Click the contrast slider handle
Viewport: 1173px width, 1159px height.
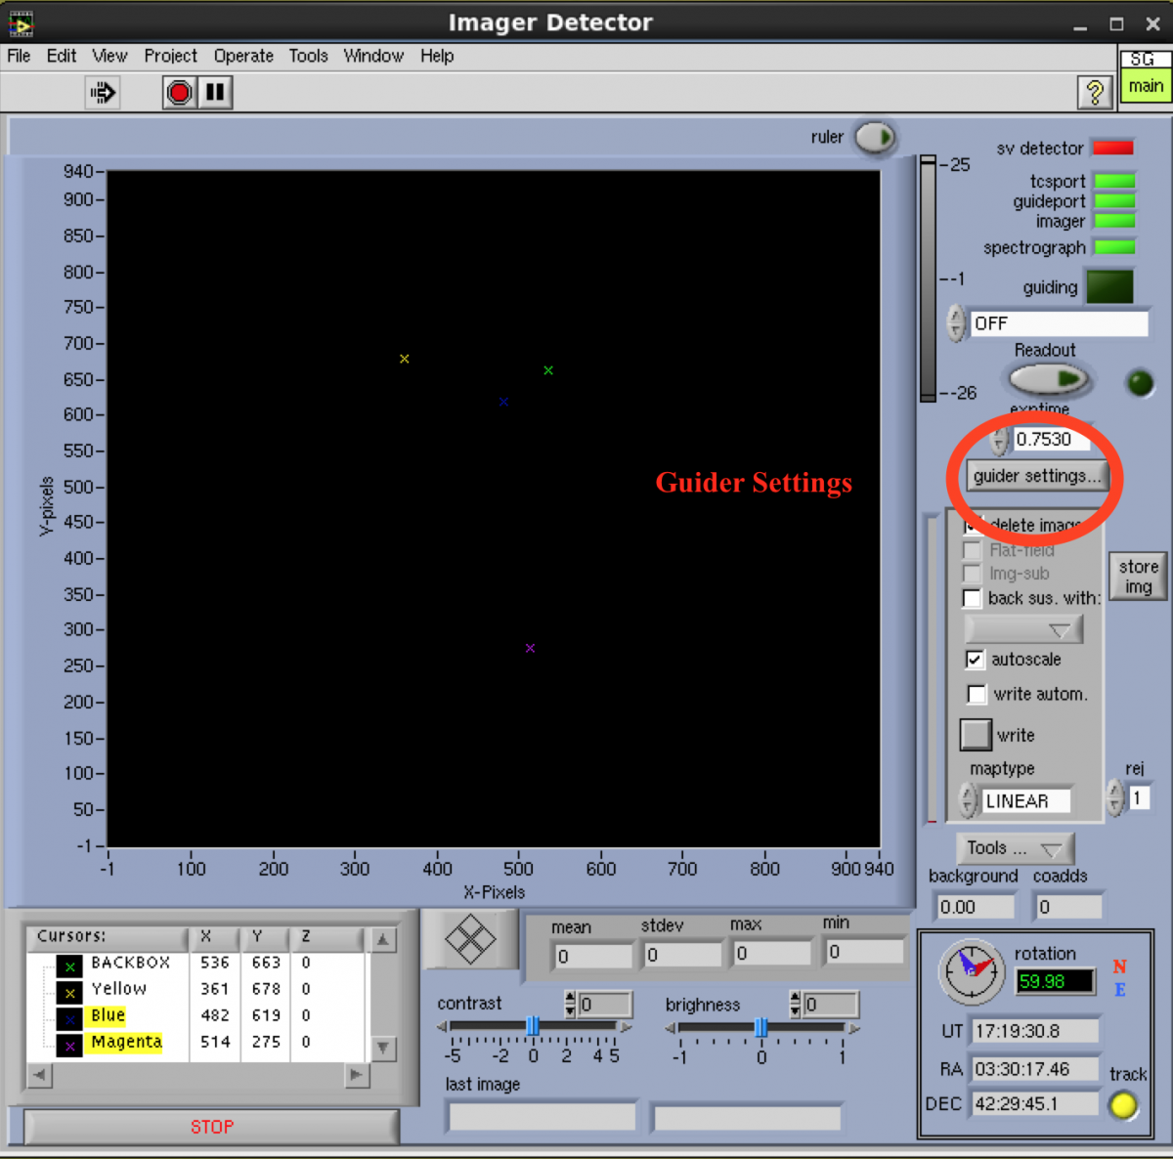click(x=533, y=1026)
